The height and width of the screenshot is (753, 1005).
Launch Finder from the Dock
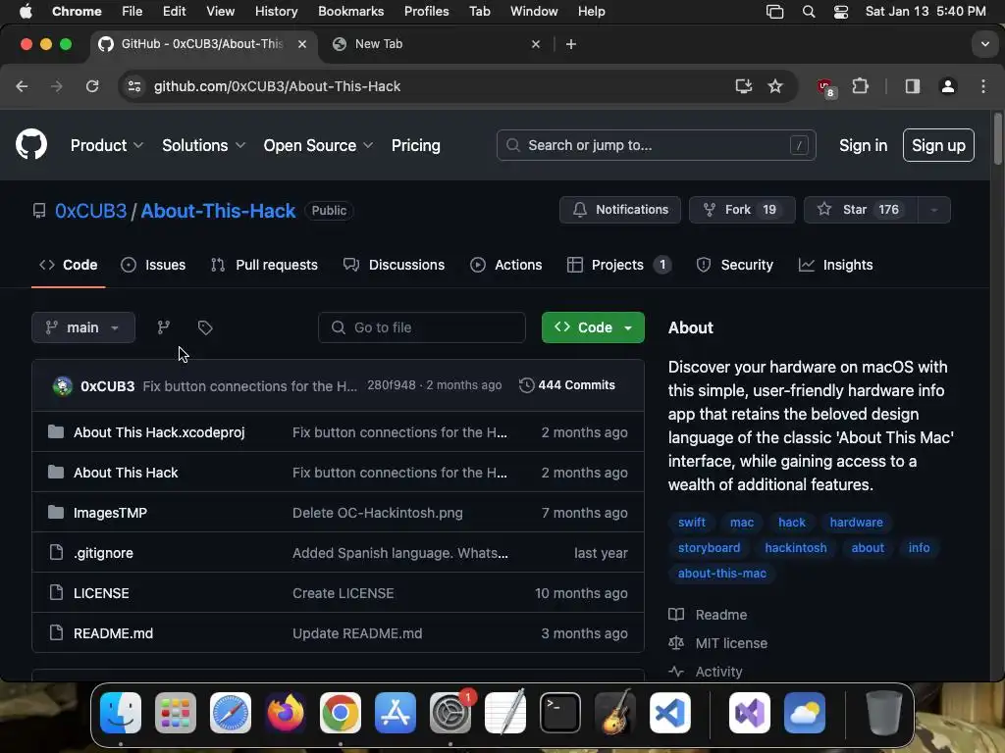[121, 713]
